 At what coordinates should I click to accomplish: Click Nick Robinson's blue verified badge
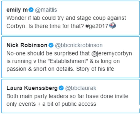51,45
